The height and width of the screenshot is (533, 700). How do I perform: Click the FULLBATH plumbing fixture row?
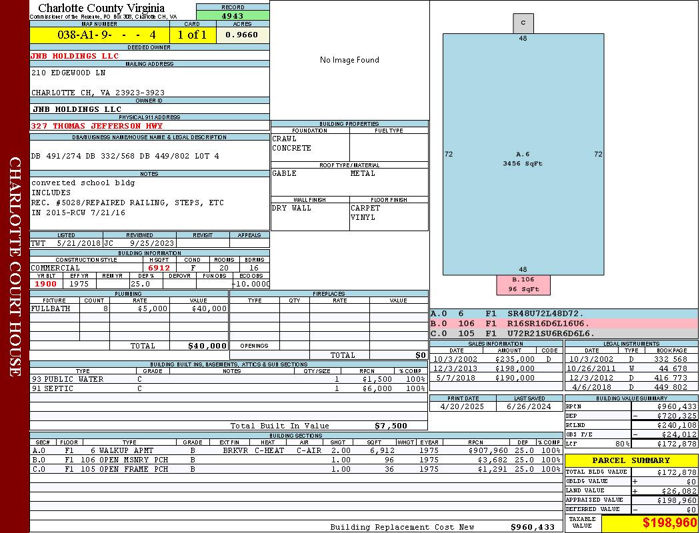click(129, 308)
